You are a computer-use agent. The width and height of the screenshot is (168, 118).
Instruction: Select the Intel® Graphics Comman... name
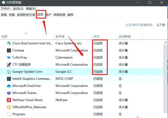point(32,79)
